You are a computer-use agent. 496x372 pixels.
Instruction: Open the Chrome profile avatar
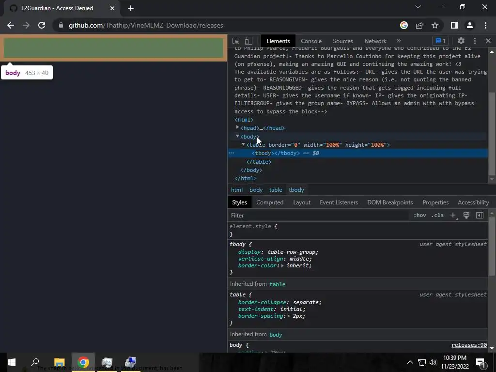point(470,25)
